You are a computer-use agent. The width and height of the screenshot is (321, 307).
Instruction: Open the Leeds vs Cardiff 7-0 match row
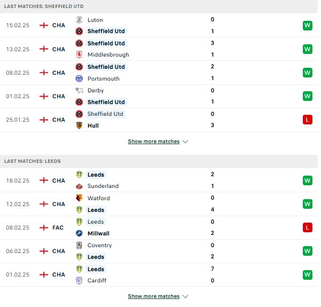pyautogui.click(x=159, y=275)
